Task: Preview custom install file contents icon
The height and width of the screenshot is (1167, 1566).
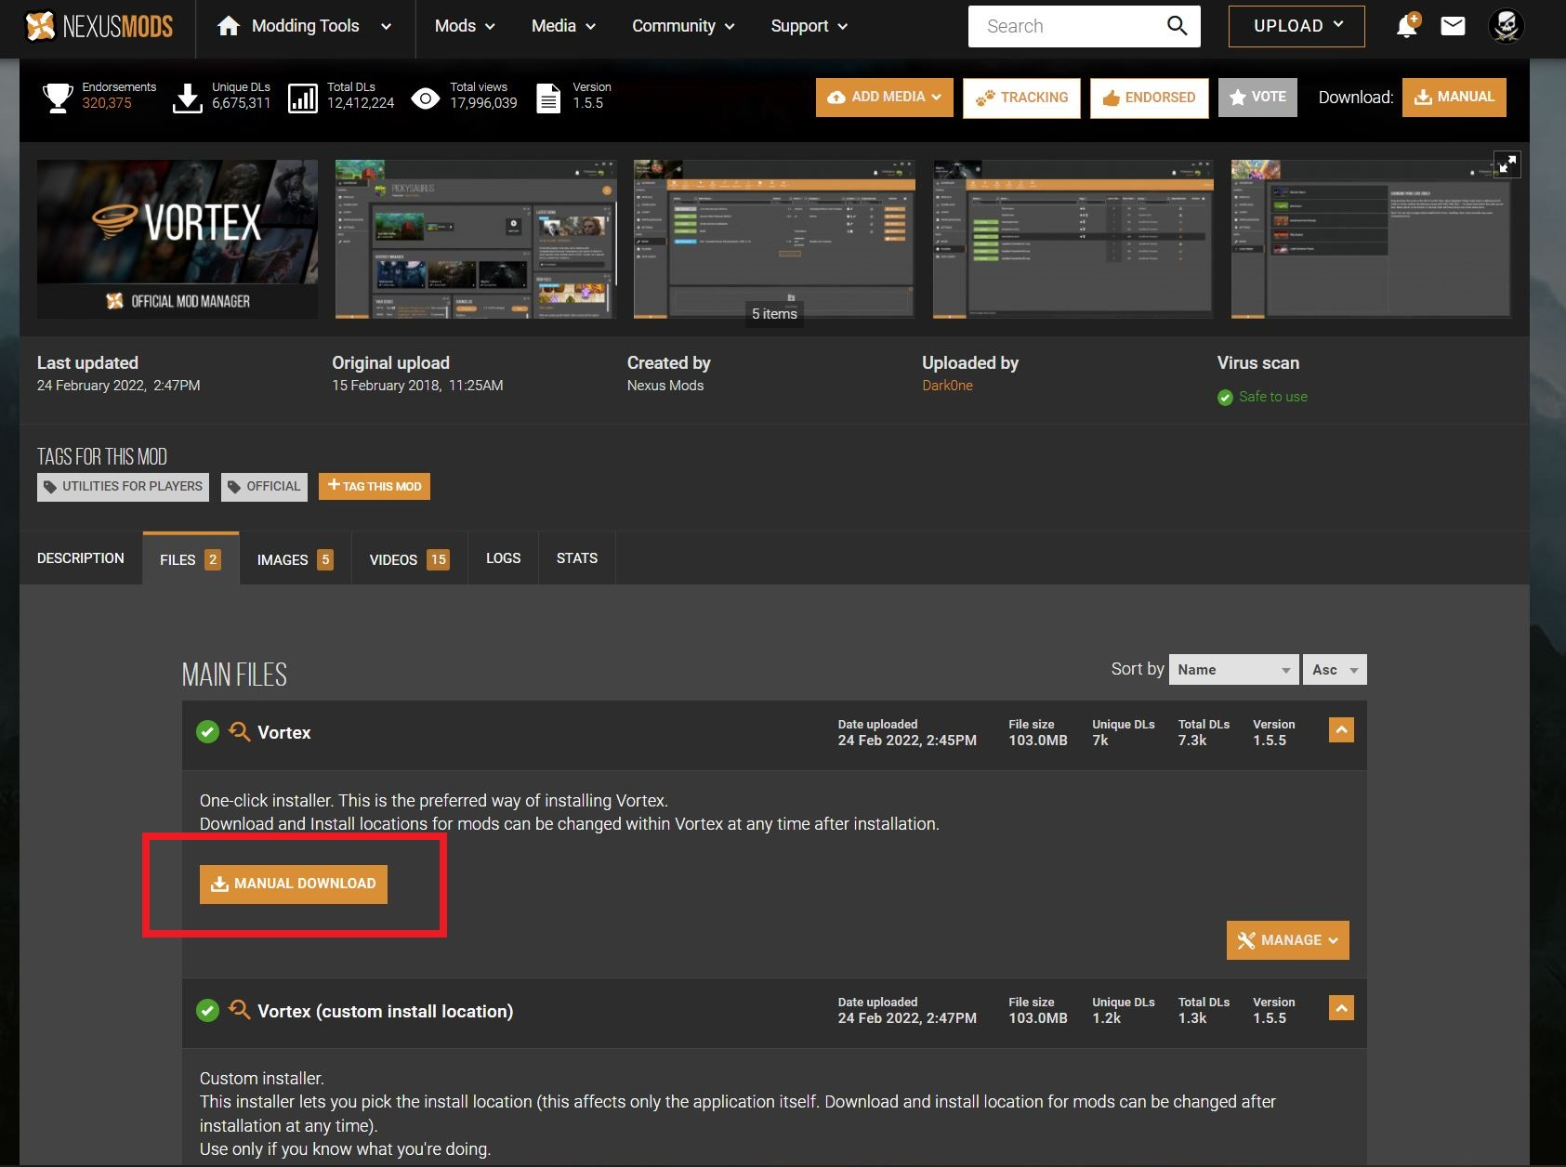Action: click(239, 1010)
